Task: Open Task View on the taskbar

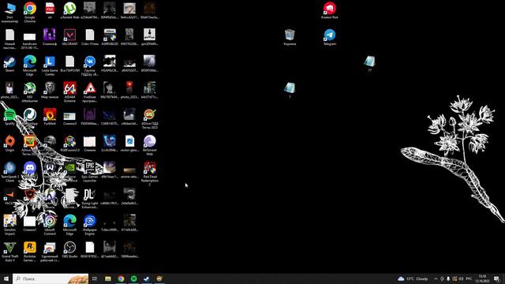Action: pos(95,278)
